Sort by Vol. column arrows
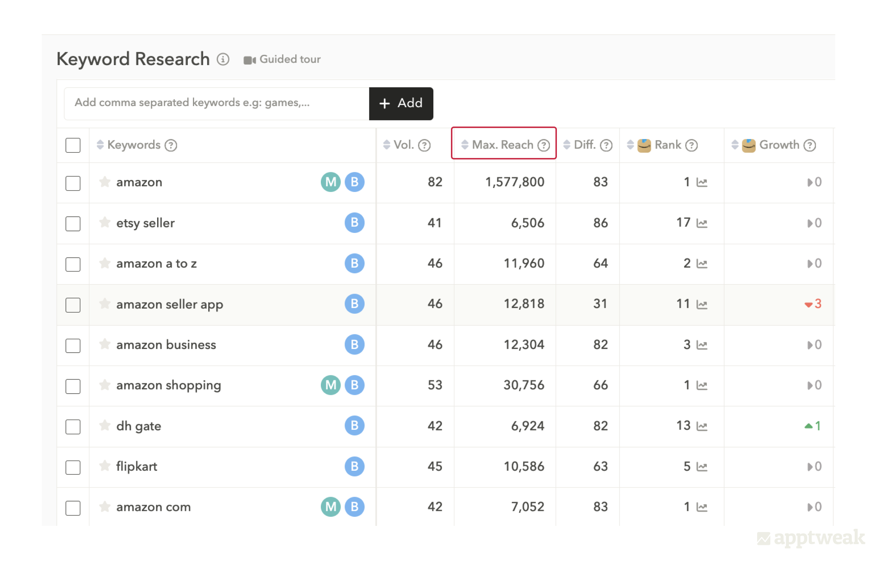877x561 pixels. click(x=387, y=145)
